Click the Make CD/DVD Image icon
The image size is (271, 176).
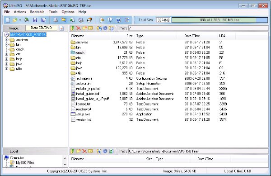(56, 20)
